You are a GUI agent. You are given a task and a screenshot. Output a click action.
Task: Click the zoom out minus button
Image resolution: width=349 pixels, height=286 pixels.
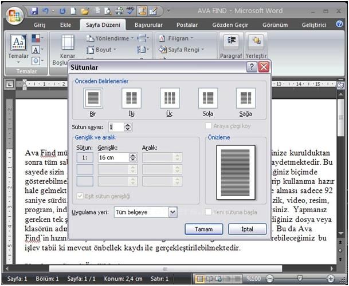point(269,278)
